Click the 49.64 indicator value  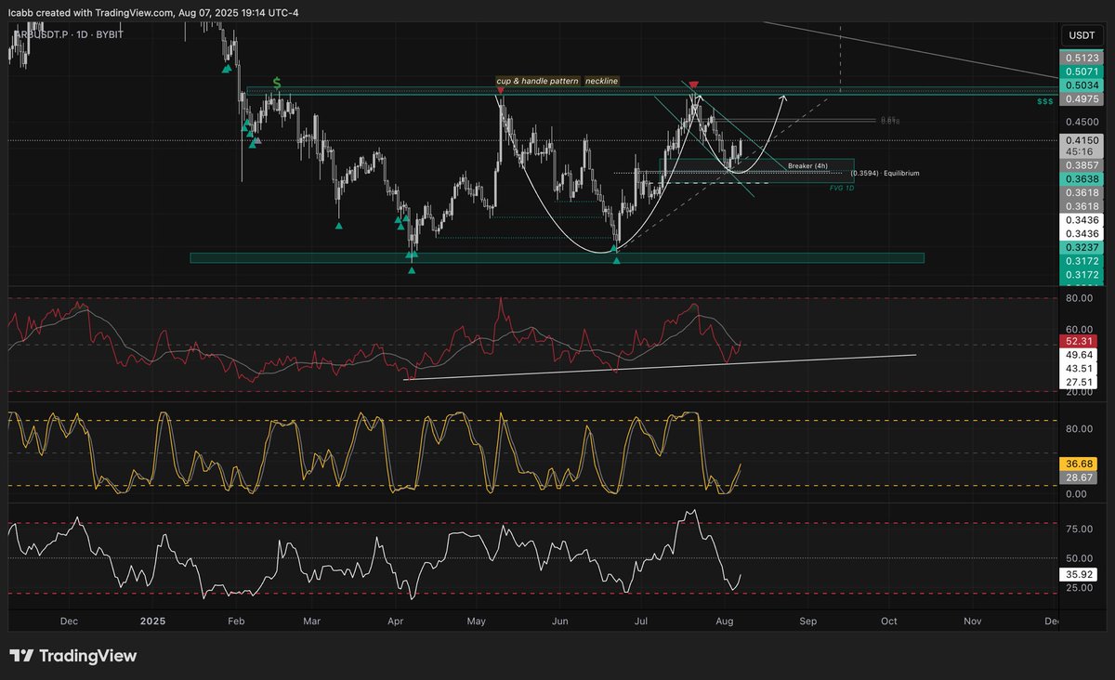[x=1081, y=354]
